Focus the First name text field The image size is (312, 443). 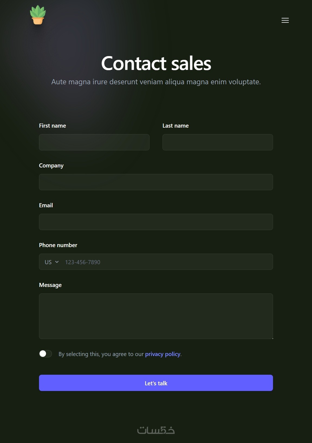tap(94, 142)
